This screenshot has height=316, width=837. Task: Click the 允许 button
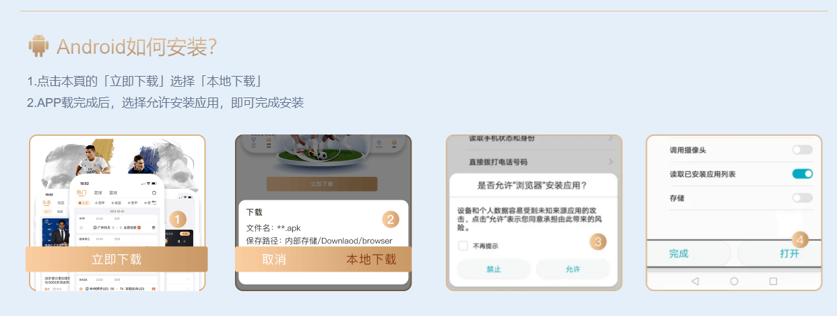[573, 269]
